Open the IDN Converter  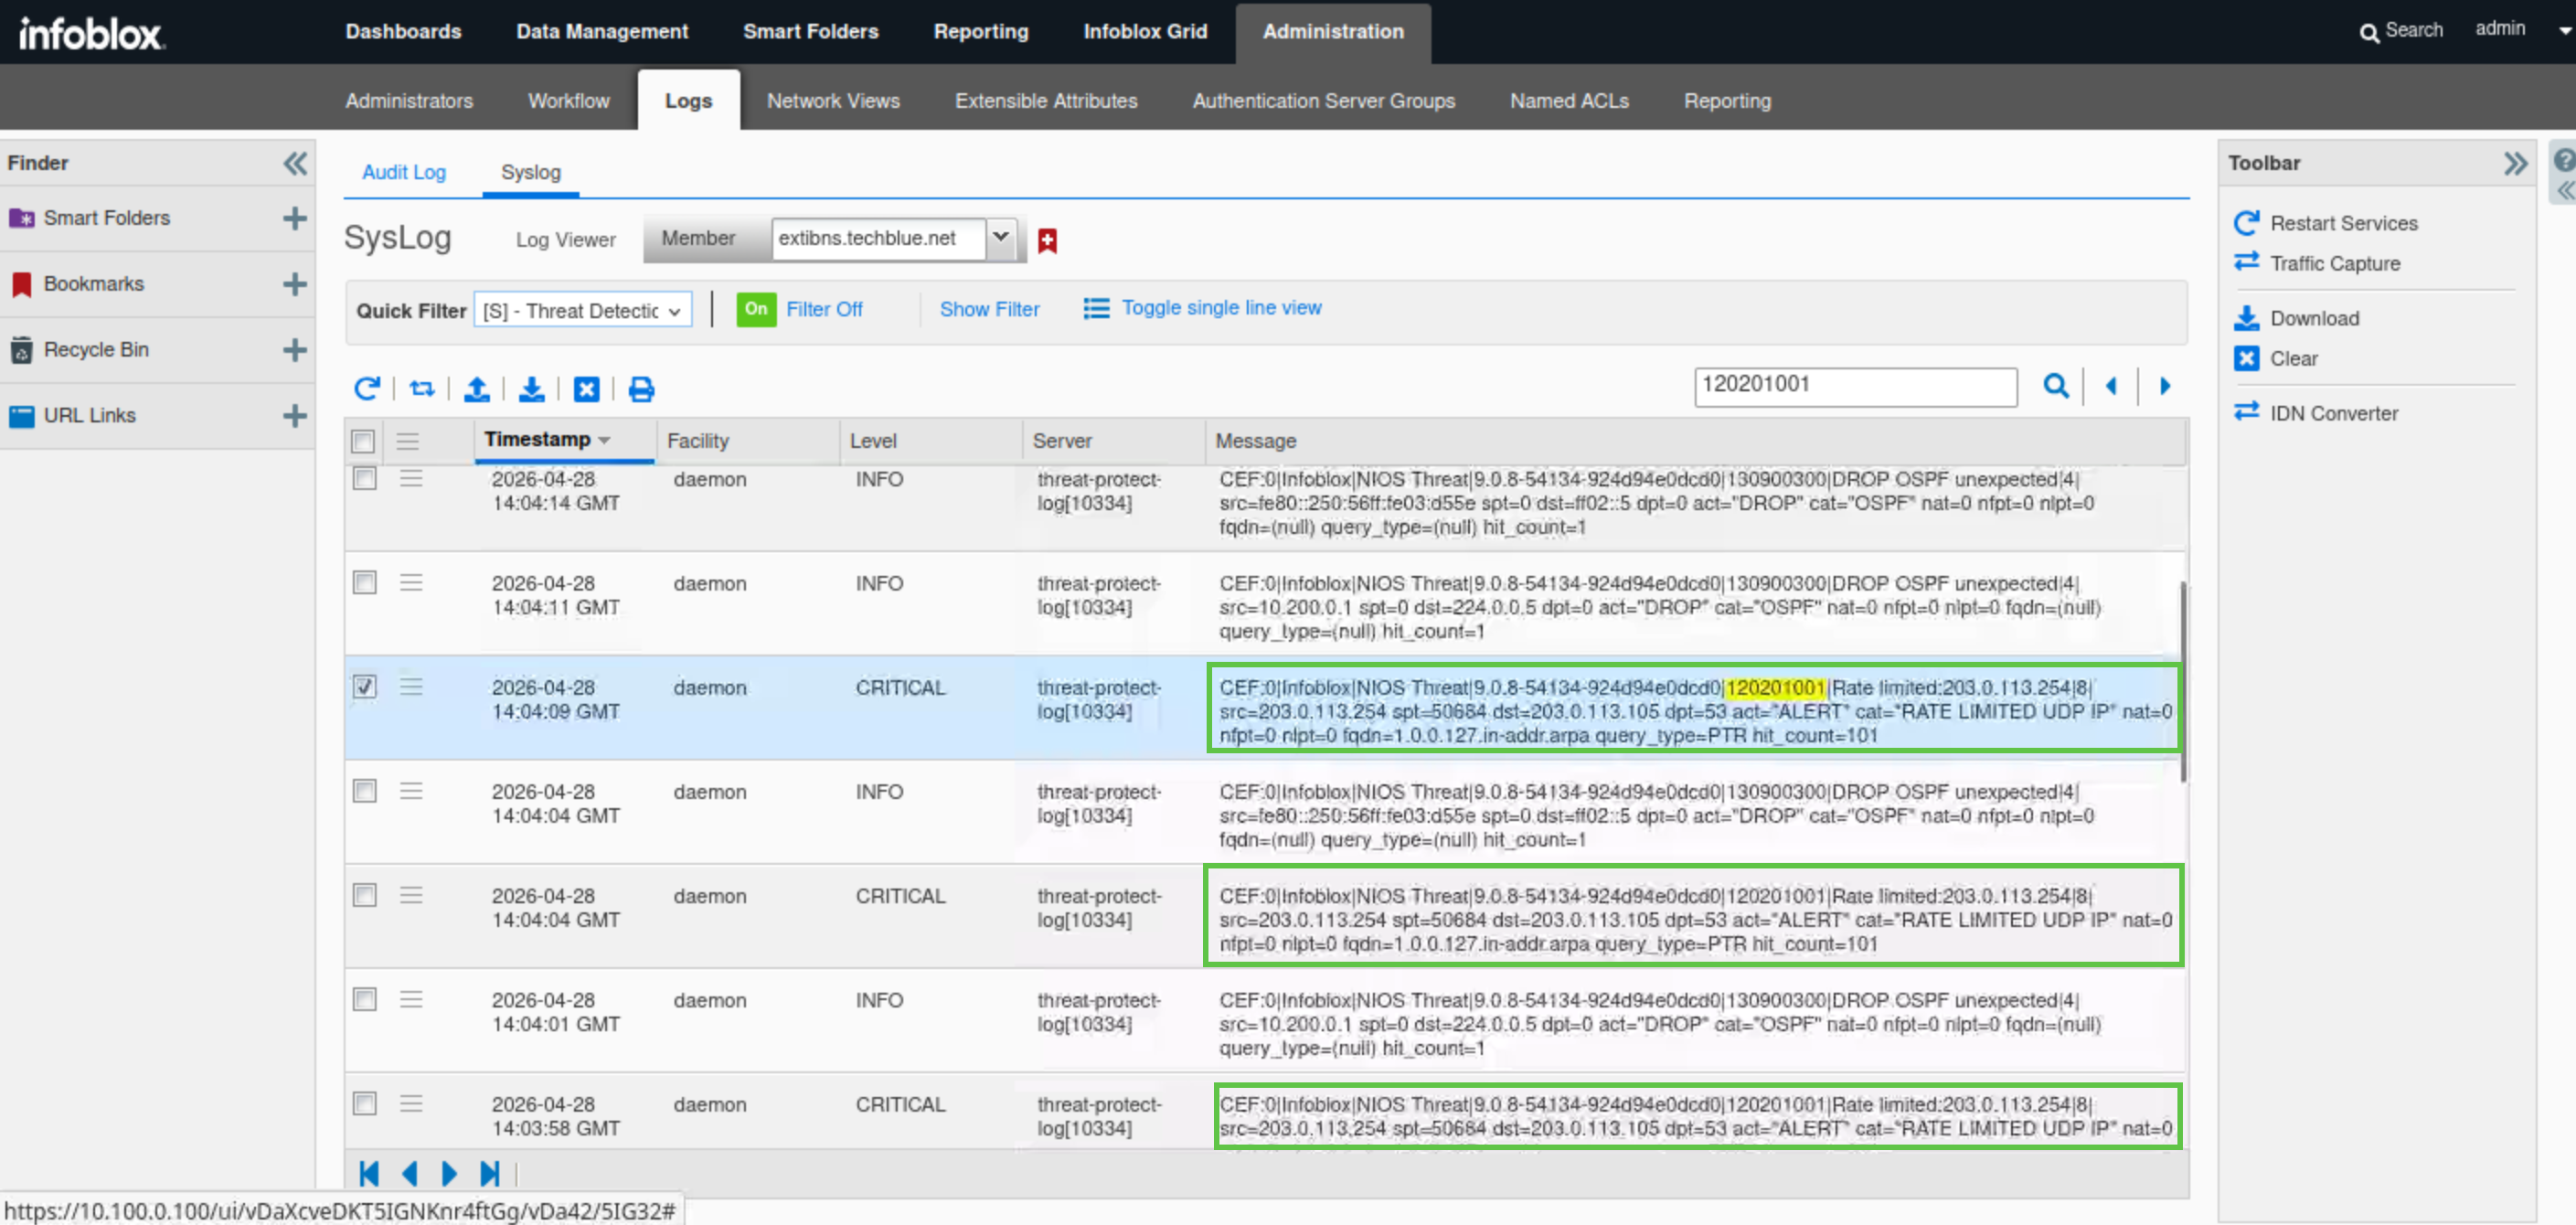coord(2334,413)
